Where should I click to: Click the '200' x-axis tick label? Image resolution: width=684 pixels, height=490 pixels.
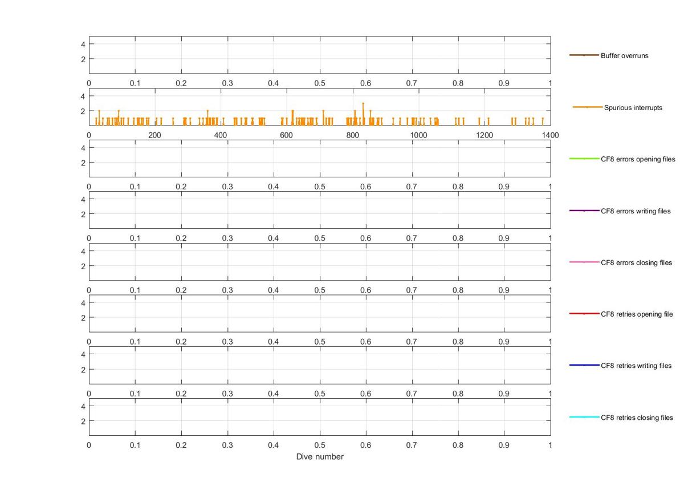coord(155,135)
